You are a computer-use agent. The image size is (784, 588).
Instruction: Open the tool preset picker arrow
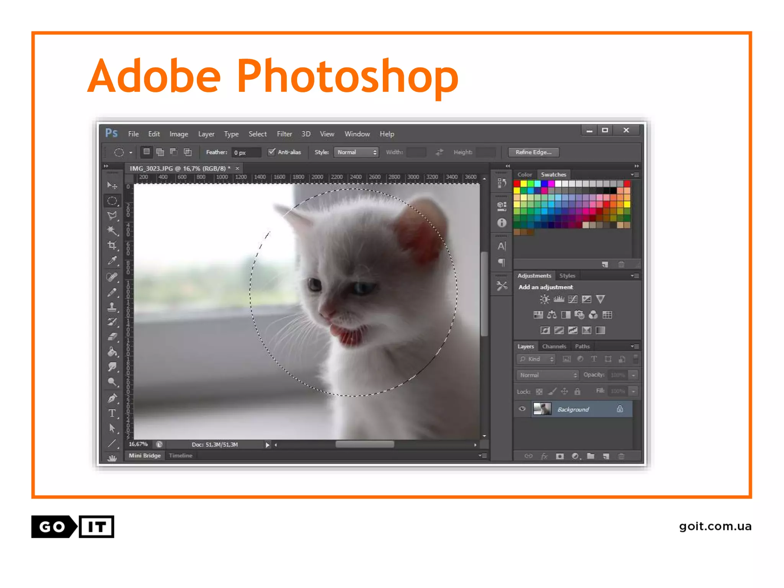coord(131,153)
